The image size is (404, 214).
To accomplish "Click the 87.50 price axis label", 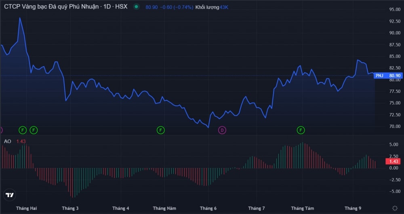I will coord(395,44).
